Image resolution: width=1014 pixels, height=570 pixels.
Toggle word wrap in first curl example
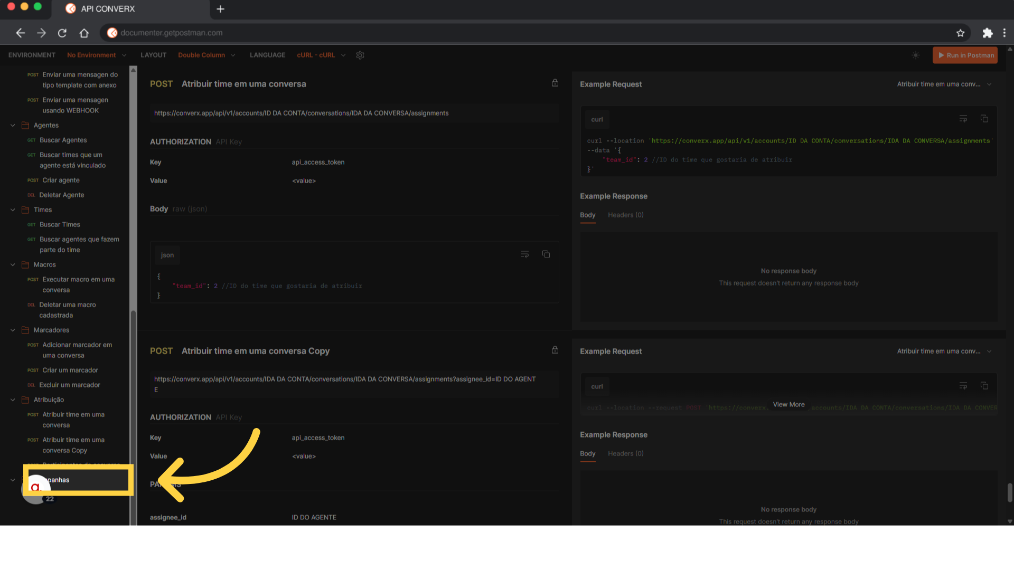(x=963, y=119)
